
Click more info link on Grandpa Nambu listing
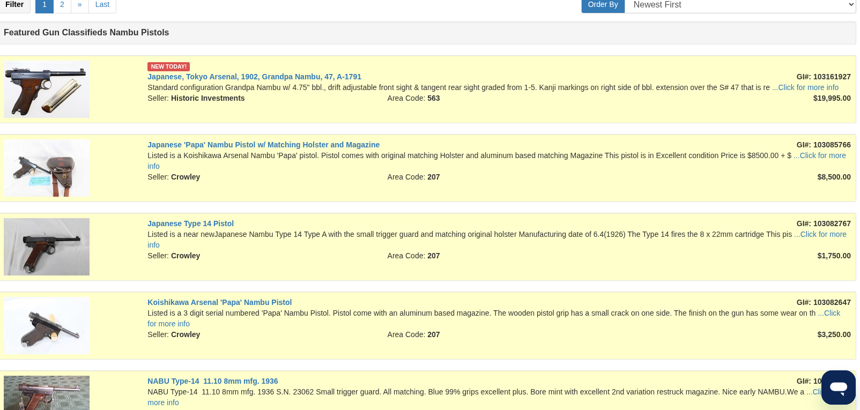point(805,87)
